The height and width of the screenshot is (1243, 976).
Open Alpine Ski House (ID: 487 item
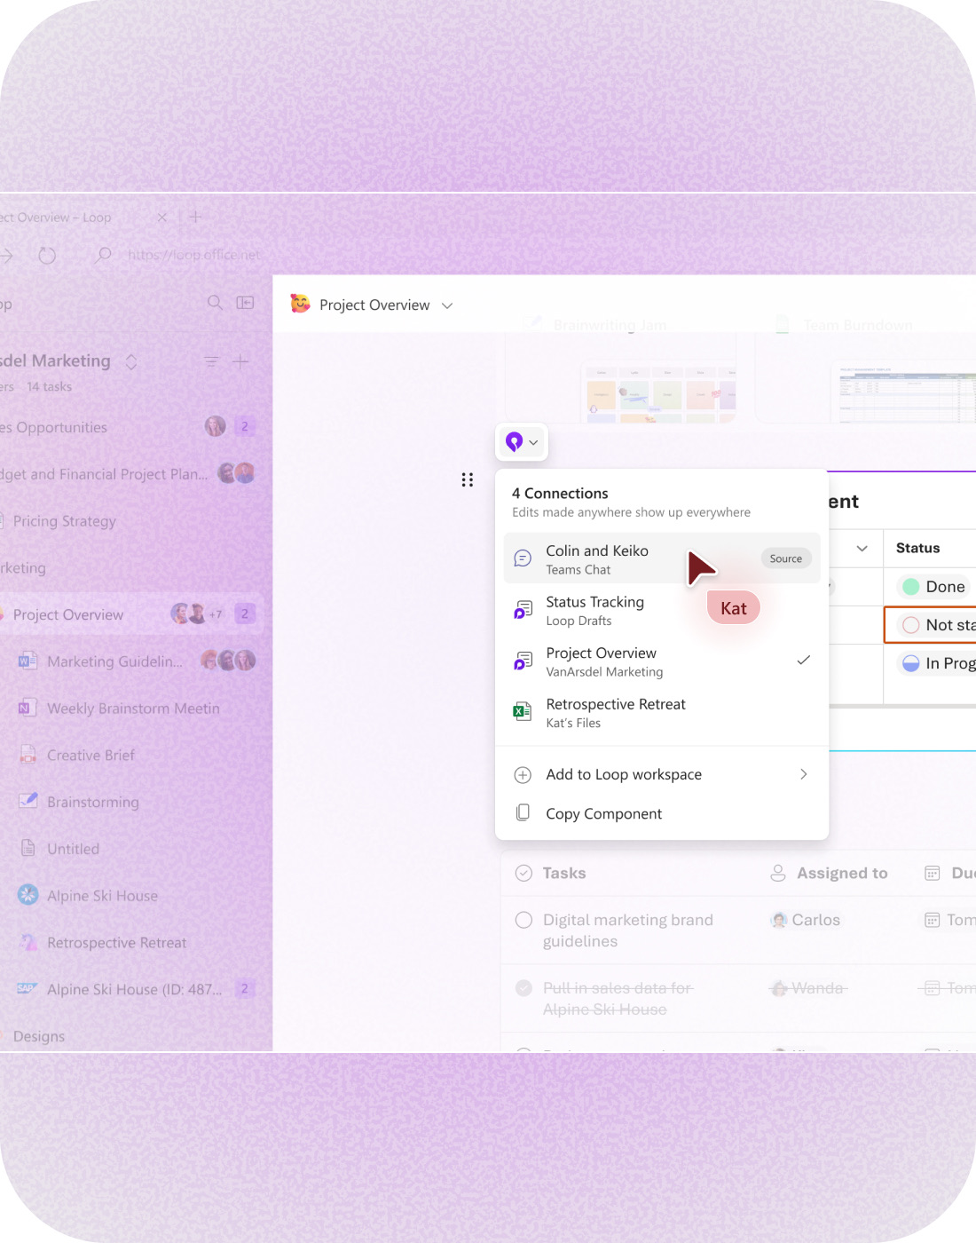129,989
